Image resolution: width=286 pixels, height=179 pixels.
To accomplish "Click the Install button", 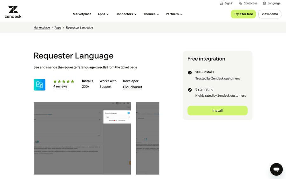I will tap(217, 111).
